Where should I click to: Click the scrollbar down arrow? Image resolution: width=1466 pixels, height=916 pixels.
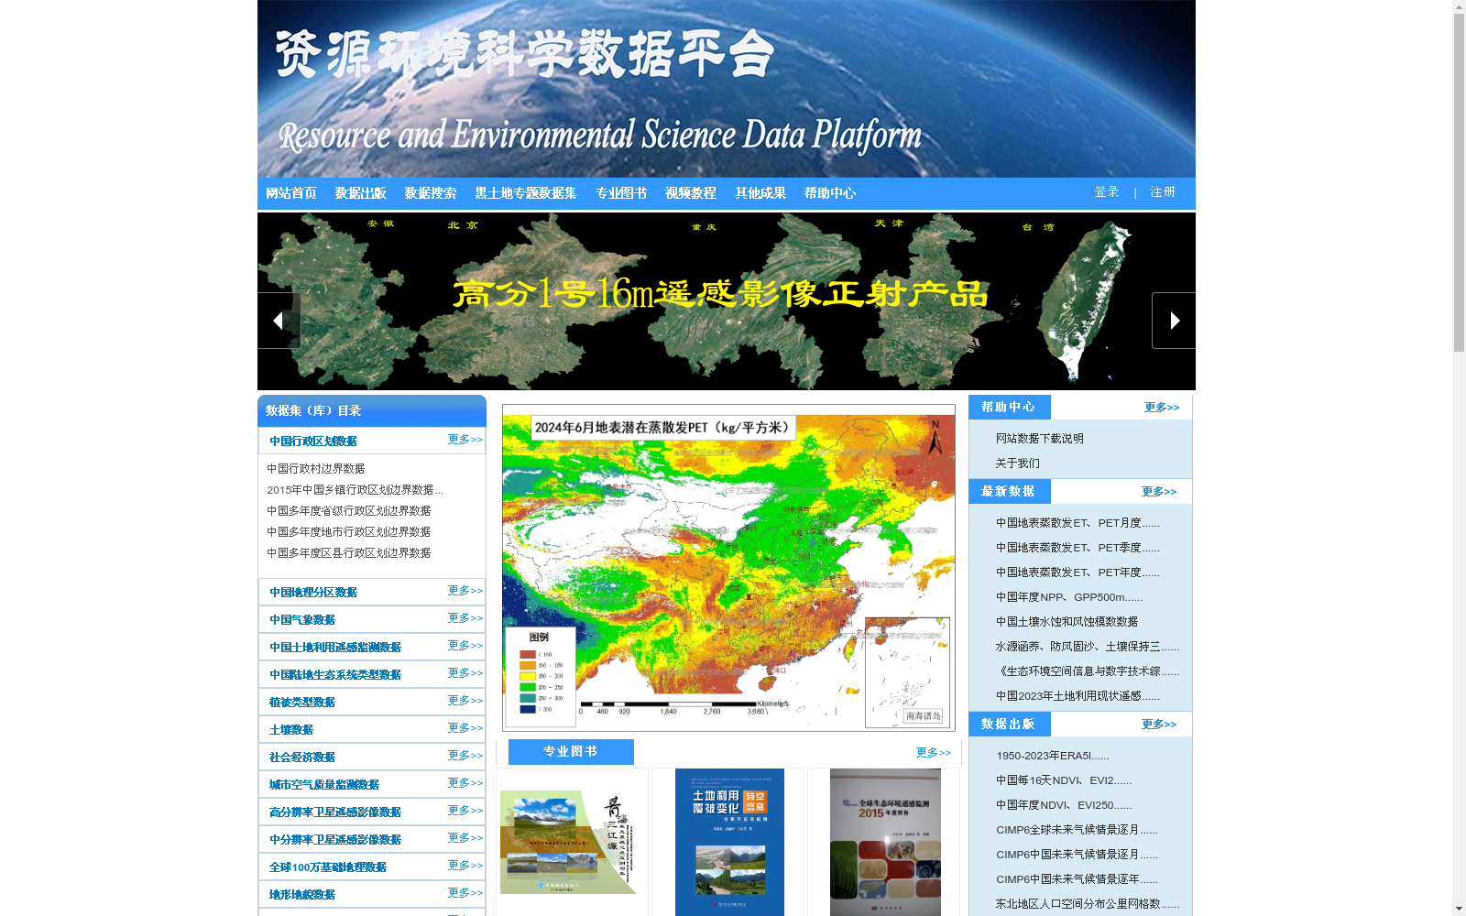click(x=1459, y=910)
